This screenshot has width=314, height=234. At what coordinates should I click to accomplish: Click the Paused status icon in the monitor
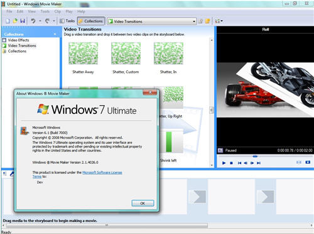click(220, 150)
